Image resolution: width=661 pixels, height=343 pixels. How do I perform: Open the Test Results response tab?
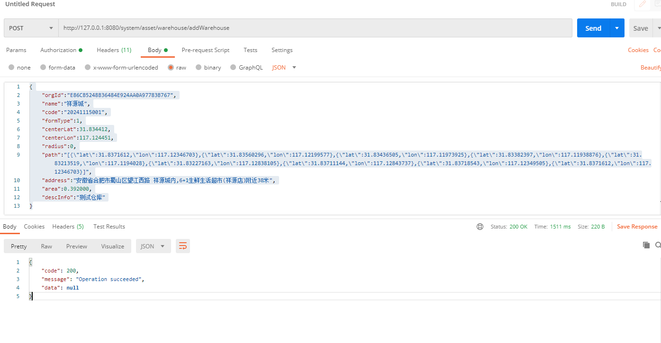coord(109,227)
